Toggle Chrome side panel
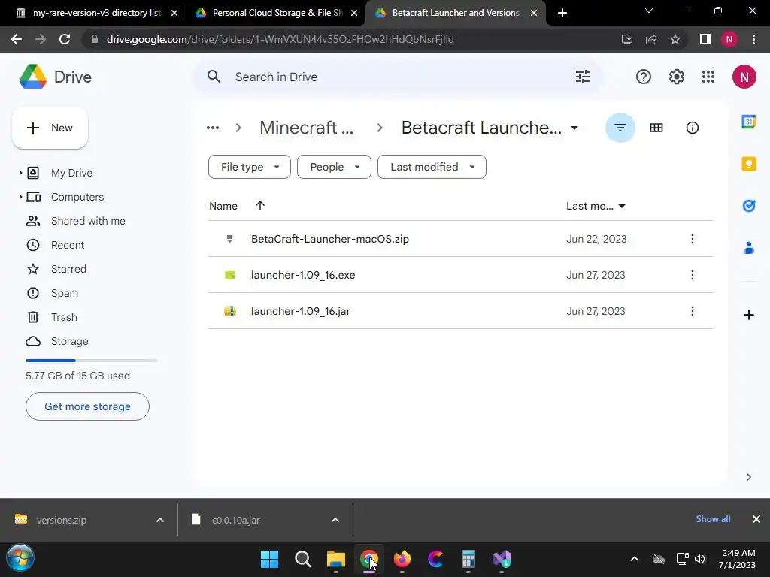Viewport: 770px width, 577px height. coord(705,39)
